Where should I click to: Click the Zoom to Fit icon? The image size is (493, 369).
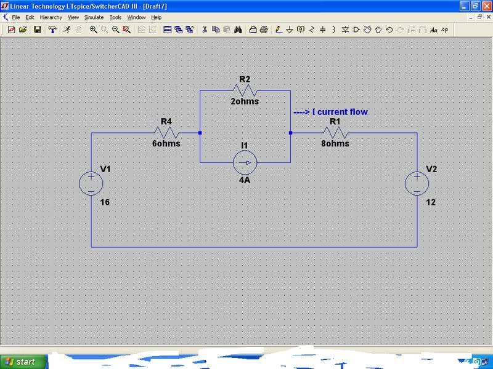(x=127, y=30)
